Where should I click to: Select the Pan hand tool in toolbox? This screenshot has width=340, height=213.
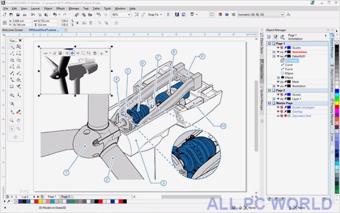coord(18,121)
